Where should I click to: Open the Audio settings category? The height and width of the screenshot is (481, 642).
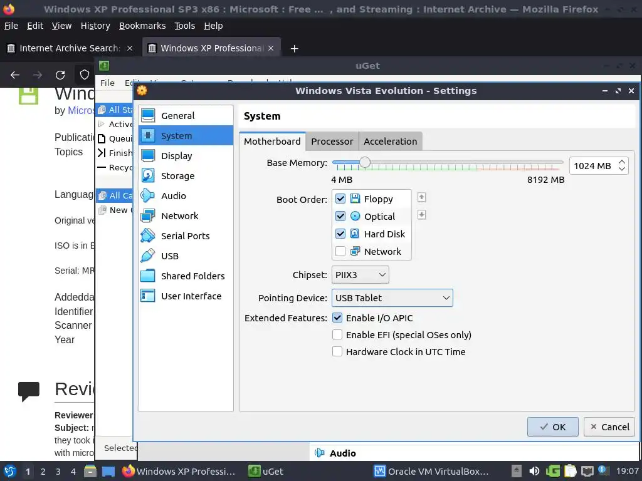[186, 196]
